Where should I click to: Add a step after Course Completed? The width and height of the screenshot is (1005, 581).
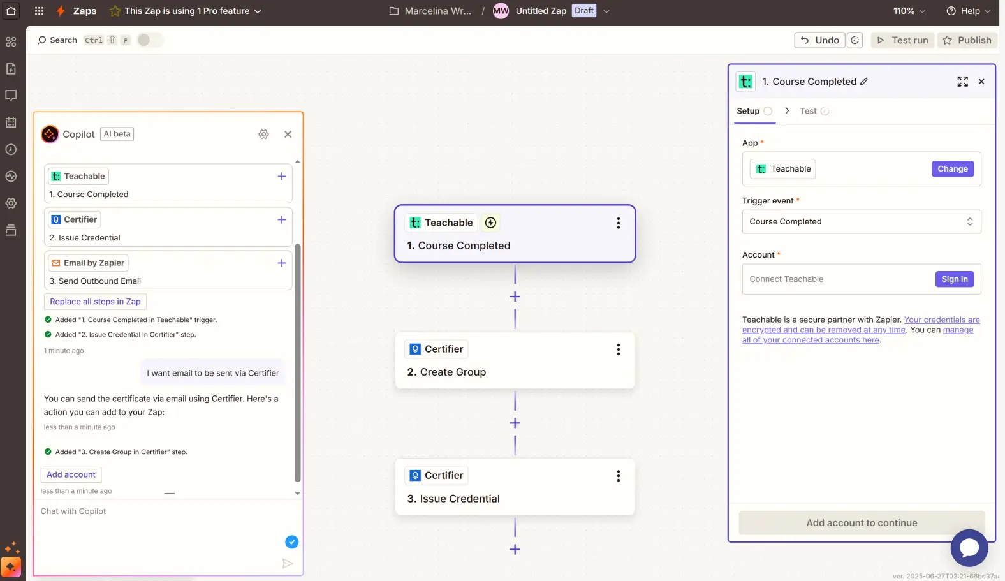515,297
